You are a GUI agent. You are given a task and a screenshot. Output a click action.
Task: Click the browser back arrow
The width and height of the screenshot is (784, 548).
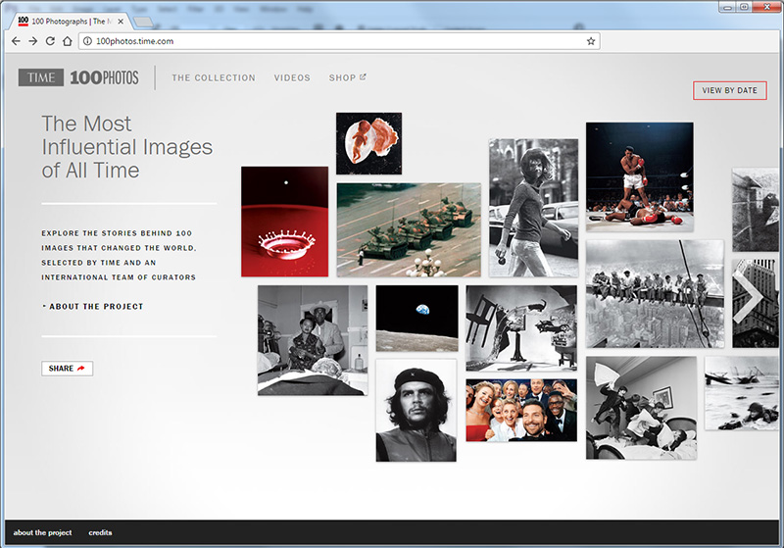16,41
